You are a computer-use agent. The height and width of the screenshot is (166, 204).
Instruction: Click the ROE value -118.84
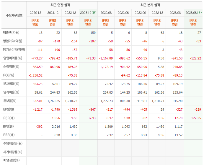(x=141, y=75)
